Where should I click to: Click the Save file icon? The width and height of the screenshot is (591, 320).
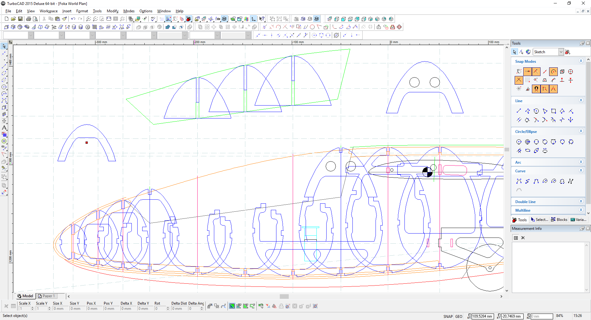[x=20, y=19]
